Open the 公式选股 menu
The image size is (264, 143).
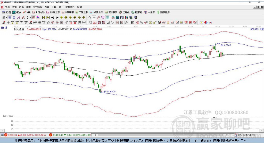point(38,7)
